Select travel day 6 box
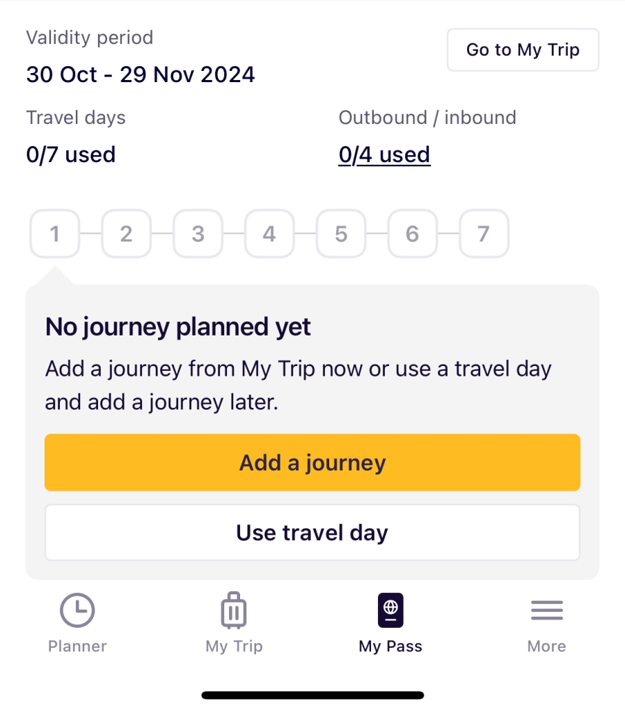The image size is (625, 712). pos(413,233)
